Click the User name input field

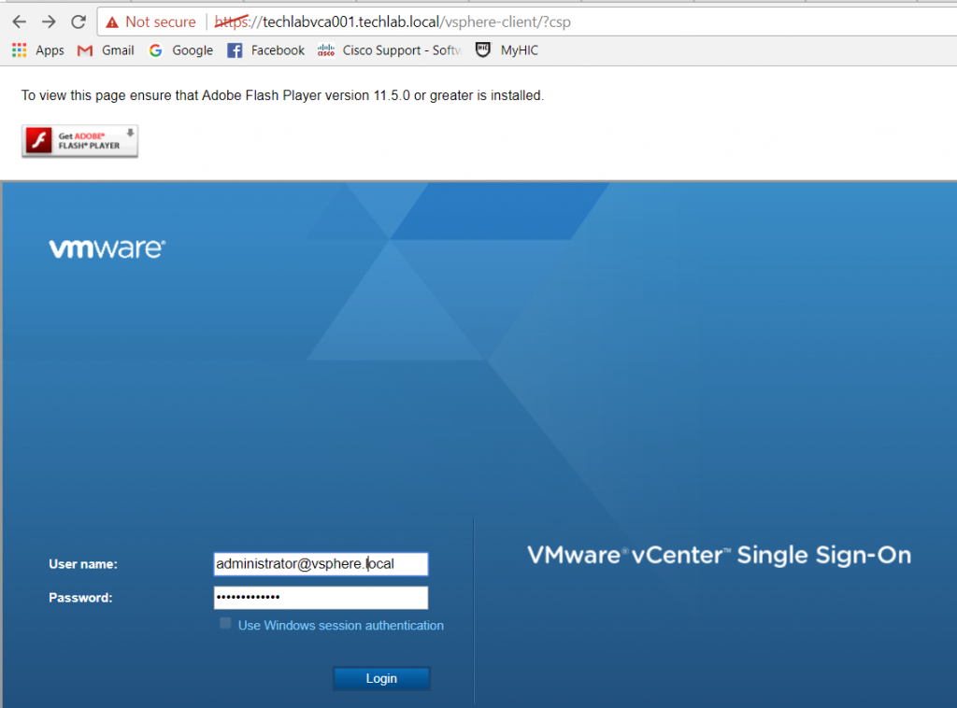pos(321,564)
